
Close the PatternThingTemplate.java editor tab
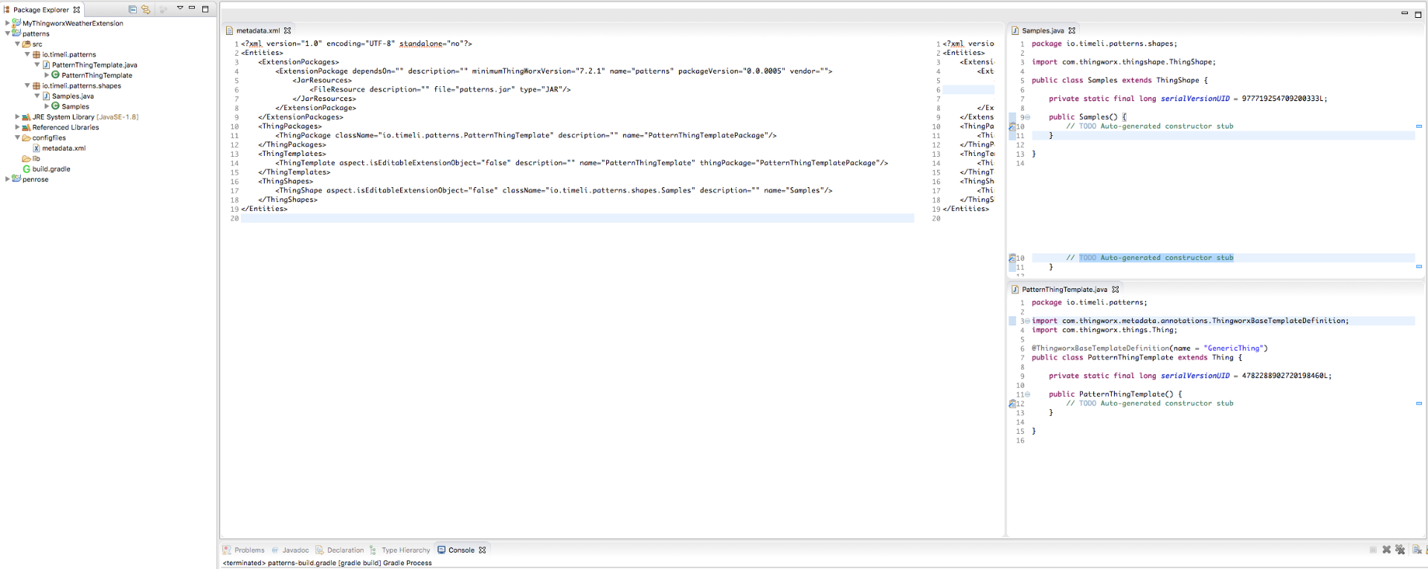tap(1116, 290)
